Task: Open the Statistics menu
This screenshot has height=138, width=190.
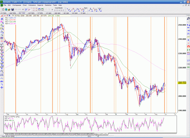Action: point(48,5)
